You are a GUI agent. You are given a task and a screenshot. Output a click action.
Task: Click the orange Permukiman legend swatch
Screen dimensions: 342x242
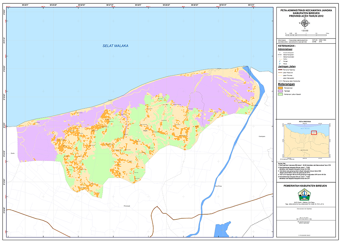[x=281, y=88]
